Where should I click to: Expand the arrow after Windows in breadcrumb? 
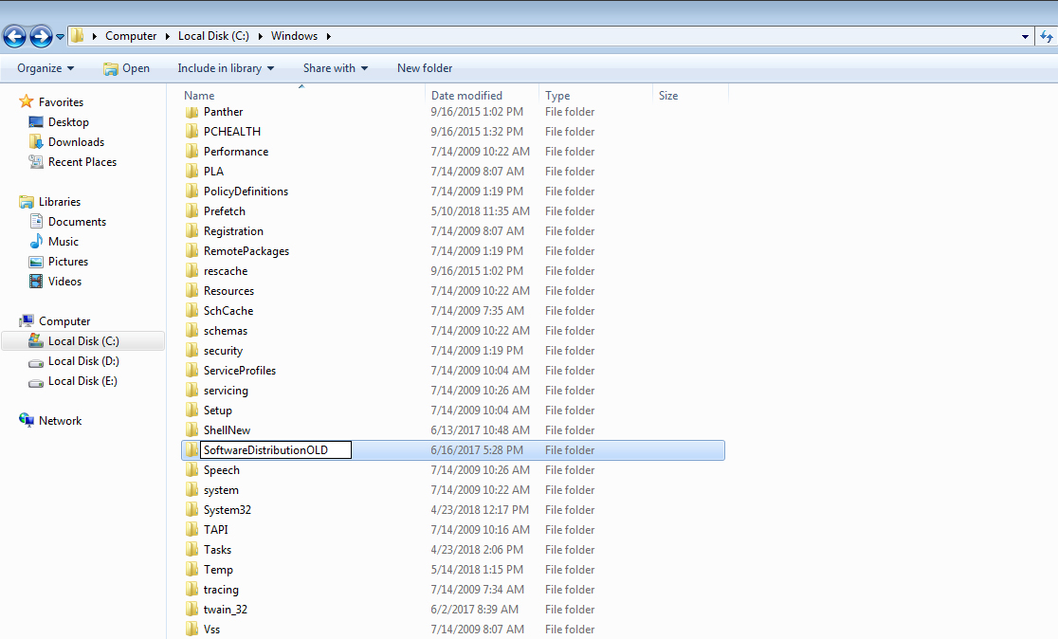329,36
